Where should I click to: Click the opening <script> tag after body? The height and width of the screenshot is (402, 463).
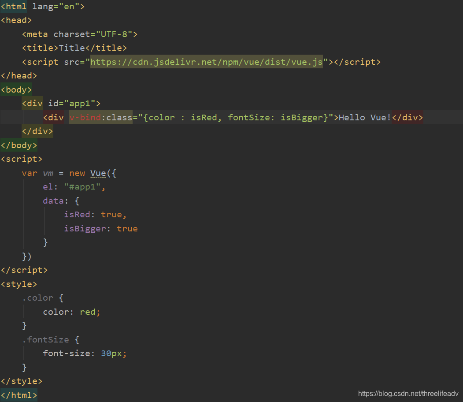pos(22,159)
